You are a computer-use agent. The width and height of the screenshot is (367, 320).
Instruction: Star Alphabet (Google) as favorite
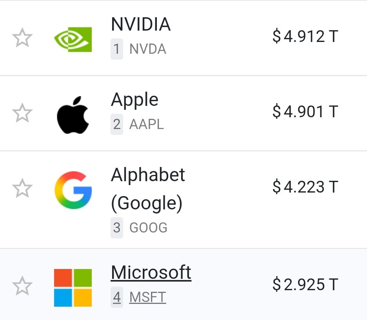click(x=22, y=188)
